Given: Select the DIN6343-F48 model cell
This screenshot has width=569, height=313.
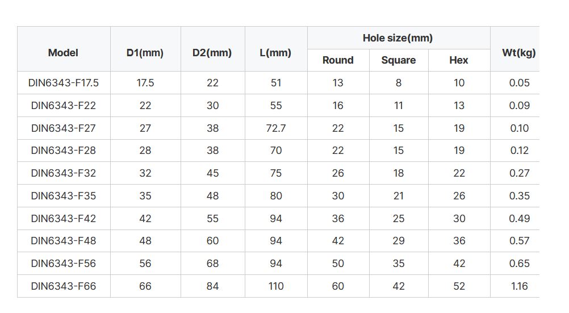Looking at the screenshot, I should 64,241.
